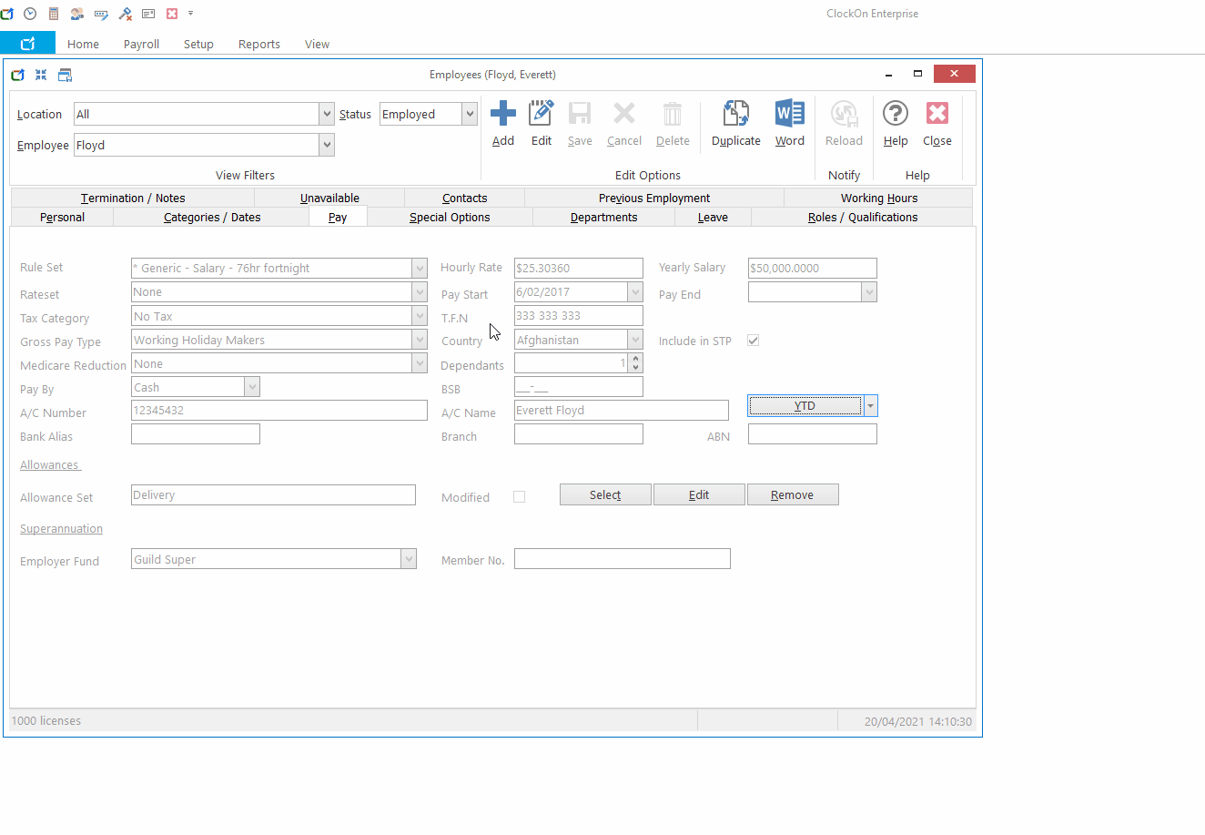Click the Remove allowance set button
The width and height of the screenshot is (1205, 835).
coord(793,494)
